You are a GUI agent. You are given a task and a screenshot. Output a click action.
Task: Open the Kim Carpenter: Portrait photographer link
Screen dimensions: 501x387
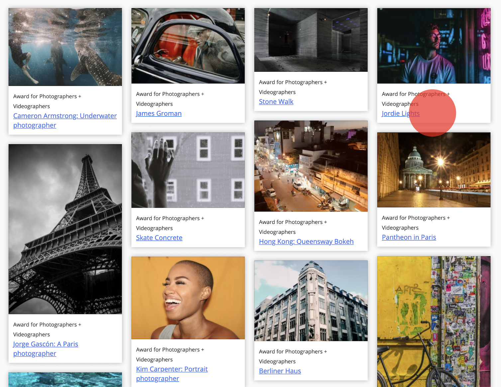[x=172, y=369]
